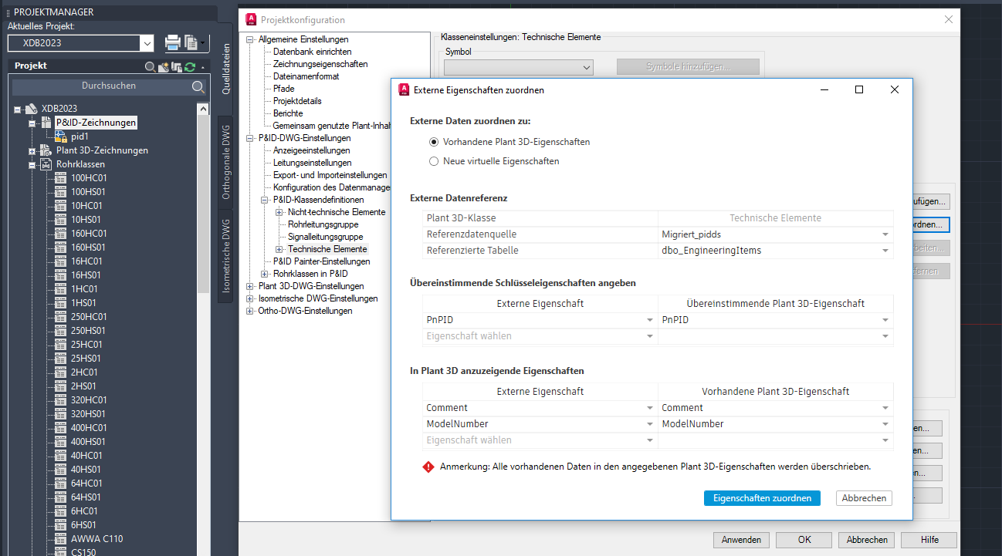Open the Vorhandene Plant 3D-Eigenschaft ModelNumber dropdown

tap(885, 424)
